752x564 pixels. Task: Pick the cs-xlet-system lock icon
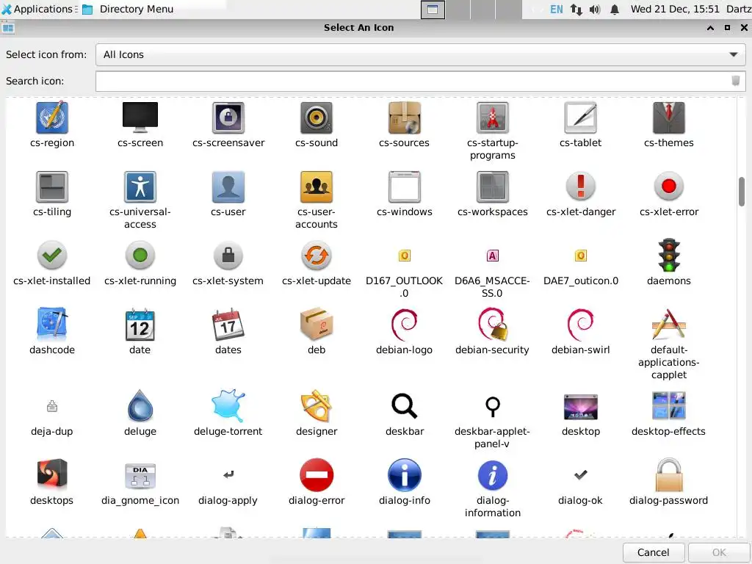(x=228, y=255)
